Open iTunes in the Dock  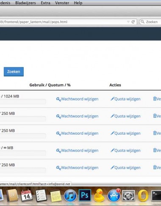(70, 196)
